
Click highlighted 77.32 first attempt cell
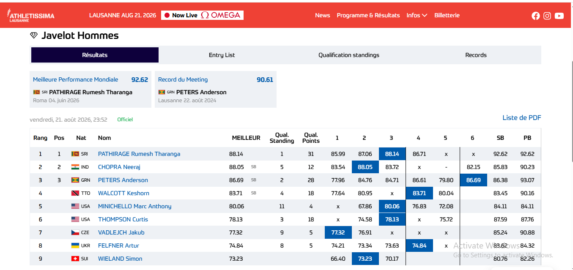[x=338, y=232]
